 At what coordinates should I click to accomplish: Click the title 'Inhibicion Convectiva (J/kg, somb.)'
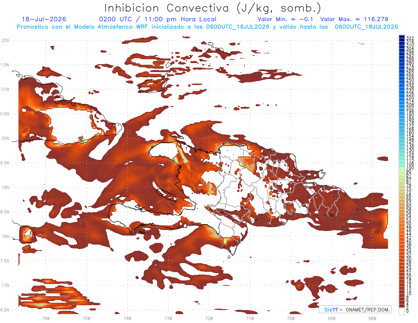pyautogui.click(x=213, y=8)
